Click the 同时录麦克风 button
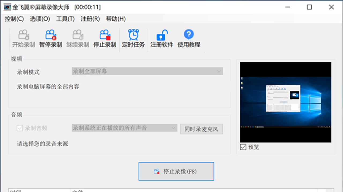Image resolution: width=343 pixels, height=192 pixels. [x=201, y=129]
